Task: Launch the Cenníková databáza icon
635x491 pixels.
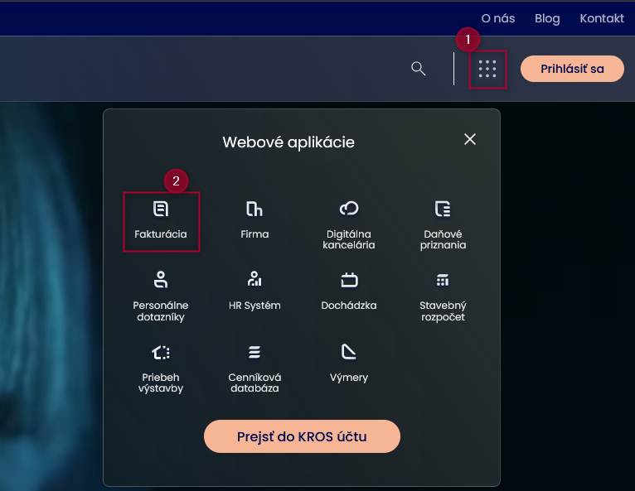Action: tap(254, 352)
